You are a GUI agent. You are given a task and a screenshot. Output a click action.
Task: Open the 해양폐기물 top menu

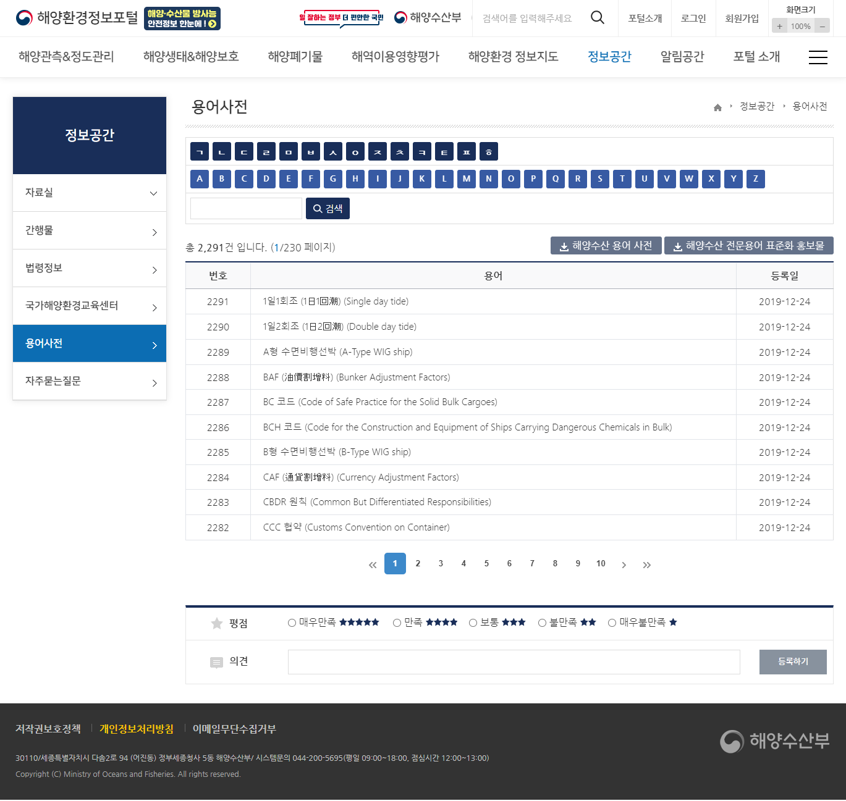pos(295,57)
